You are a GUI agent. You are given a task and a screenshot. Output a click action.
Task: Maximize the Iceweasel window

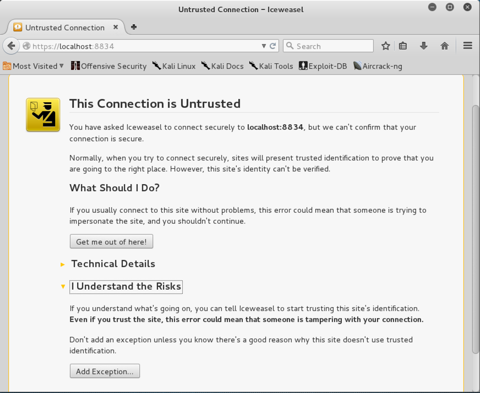pyautogui.click(x=450, y=7)
